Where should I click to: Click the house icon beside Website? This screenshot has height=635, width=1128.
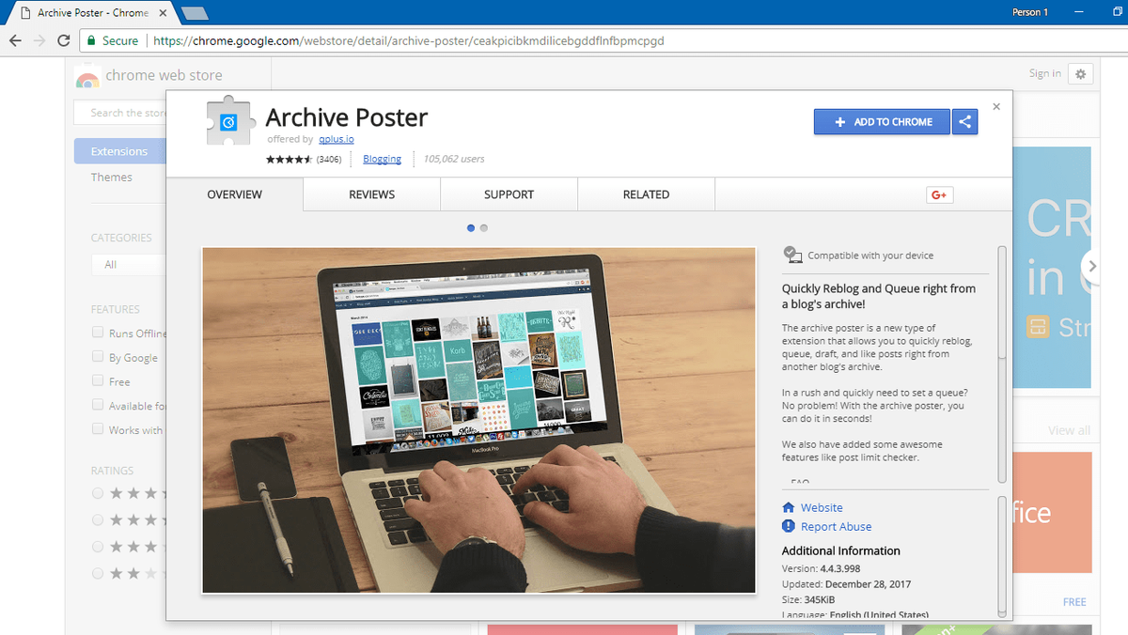click(x=789, y=507)
